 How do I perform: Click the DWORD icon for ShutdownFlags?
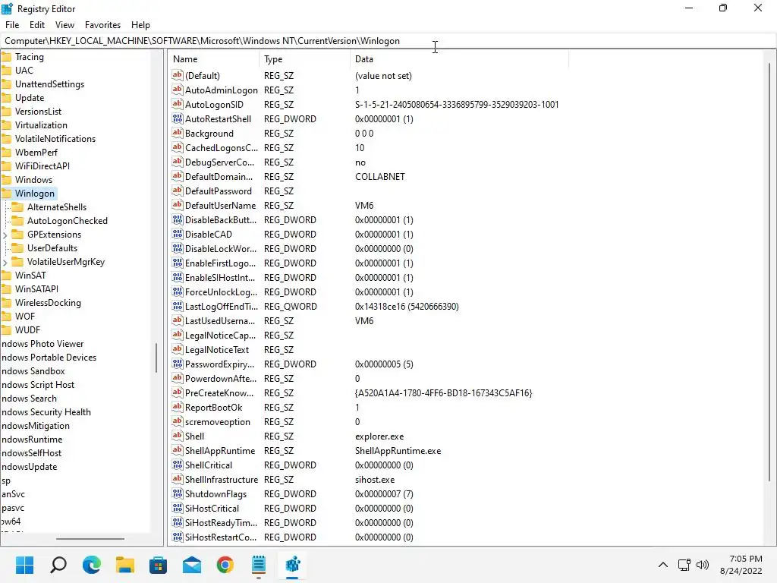pyautogui.click(x=178, y=493)
